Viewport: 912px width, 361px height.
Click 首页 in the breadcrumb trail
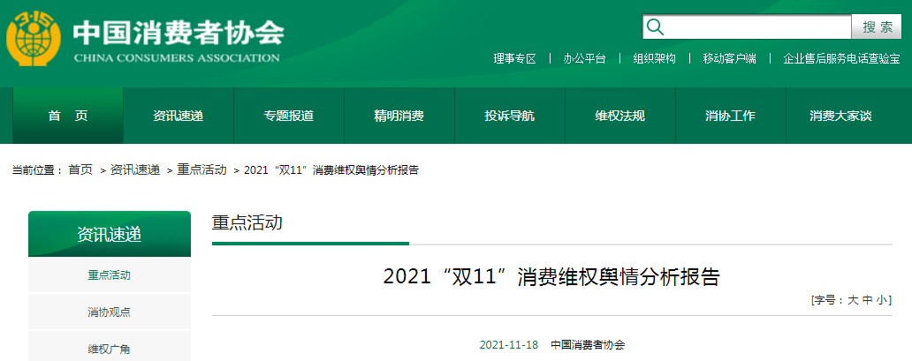pyautogui.click(x=80, y=169)
